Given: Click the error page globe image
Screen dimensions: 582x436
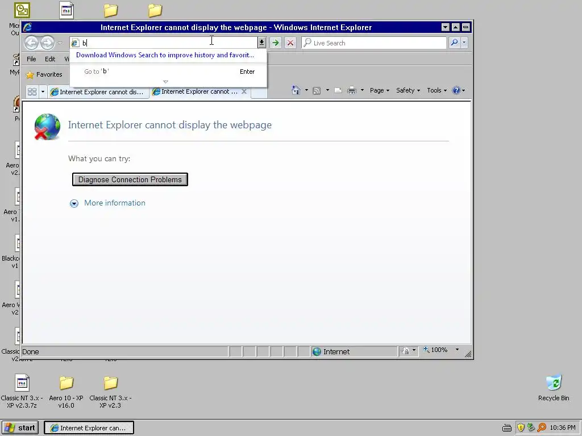Looking at the screenshot, I should (x=47, y=127).
